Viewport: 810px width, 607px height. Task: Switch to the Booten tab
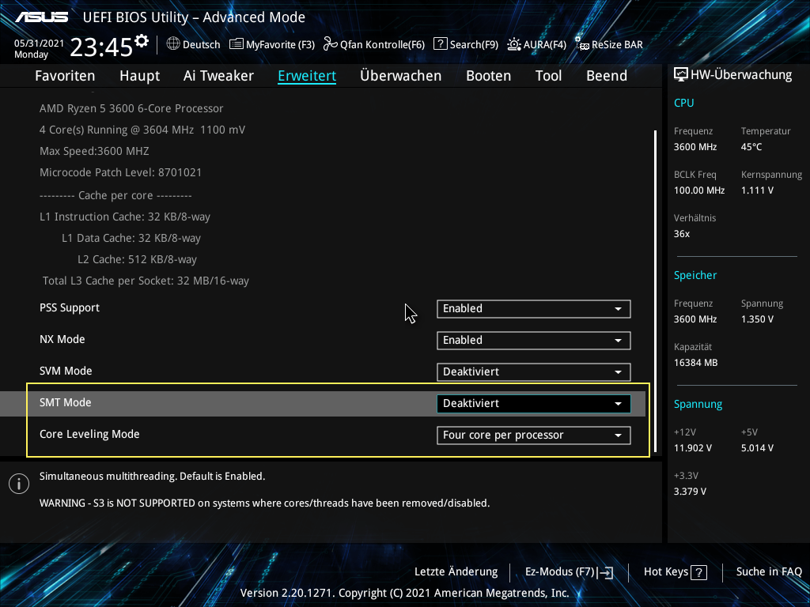pos(488,76)
